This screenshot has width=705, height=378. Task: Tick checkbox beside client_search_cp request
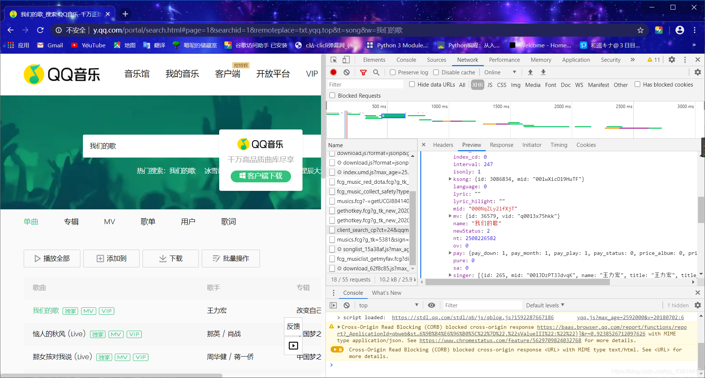332,230
